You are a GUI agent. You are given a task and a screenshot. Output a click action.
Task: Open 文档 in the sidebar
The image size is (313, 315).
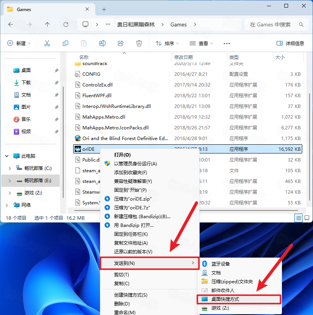[26, 95]
